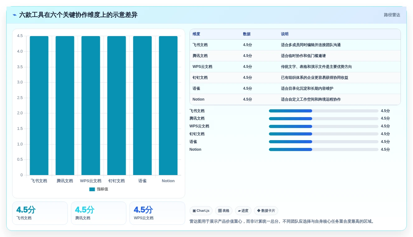Click 已有组织体系的企业更容易获得协同收益 description
Image resolution: width=413 pixels, height=237 pixels.
[315, 78]
